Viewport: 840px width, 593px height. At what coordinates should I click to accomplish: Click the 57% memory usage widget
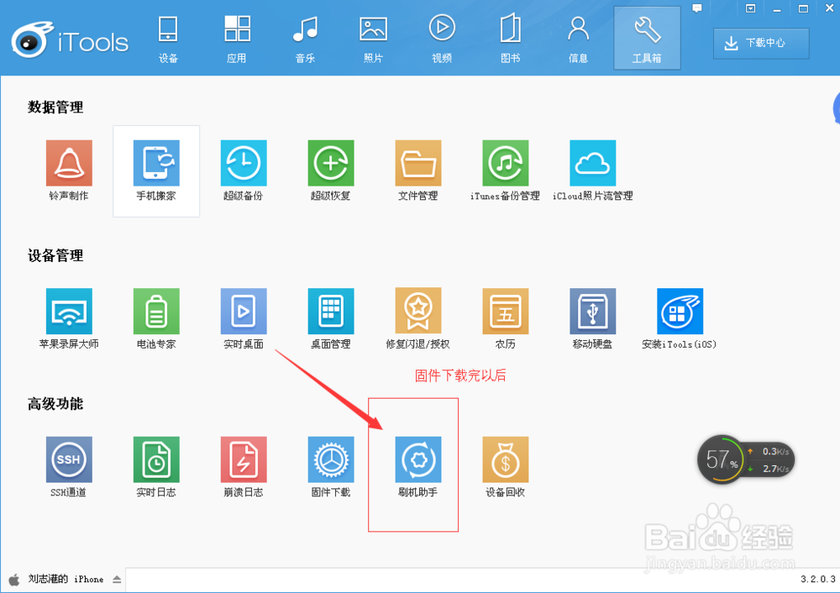click(746, 459)
